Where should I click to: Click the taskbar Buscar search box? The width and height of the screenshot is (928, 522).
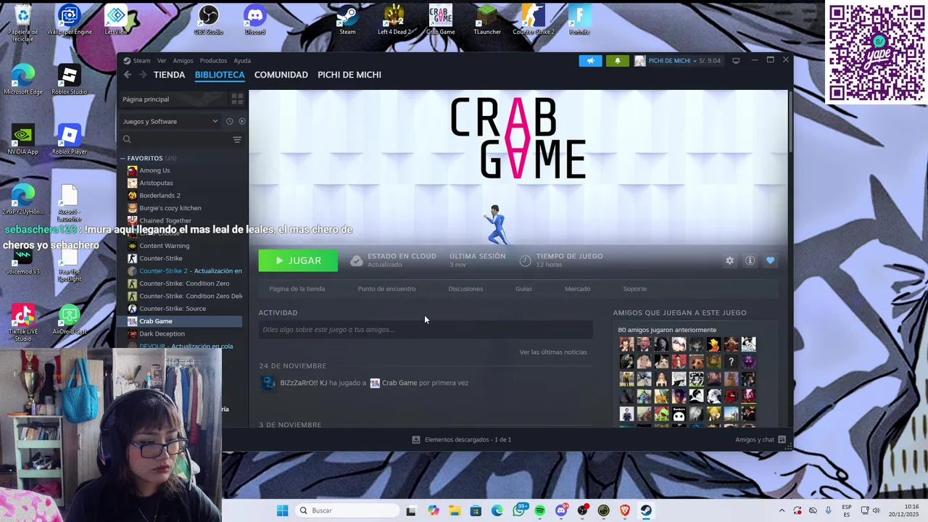tap(348, 510)
